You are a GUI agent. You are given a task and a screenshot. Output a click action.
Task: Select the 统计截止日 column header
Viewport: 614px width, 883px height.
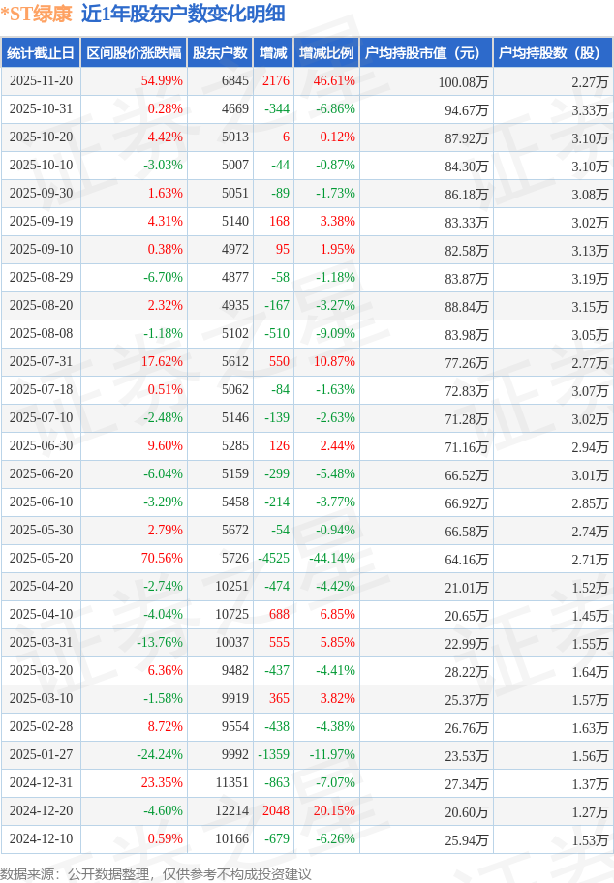(41, 53)
